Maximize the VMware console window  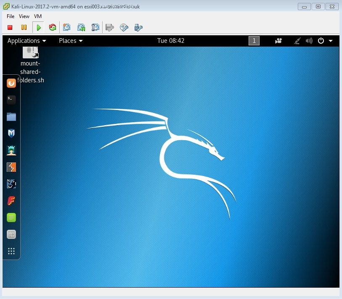[x=318, y=7]
